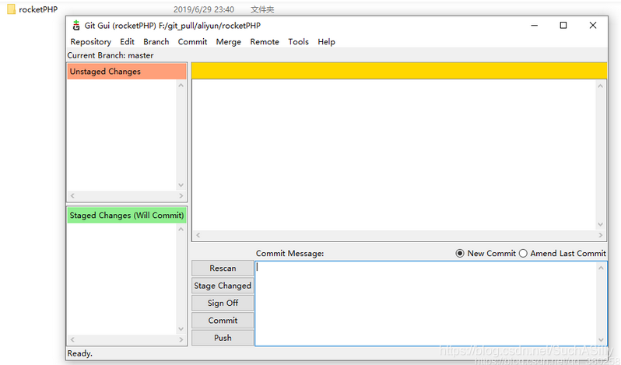Click the Commit button below Sign Off

coord(223,321)
